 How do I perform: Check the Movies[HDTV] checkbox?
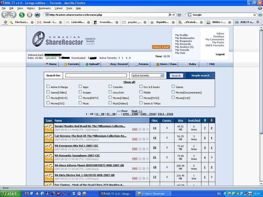click(x=80, y=97)
